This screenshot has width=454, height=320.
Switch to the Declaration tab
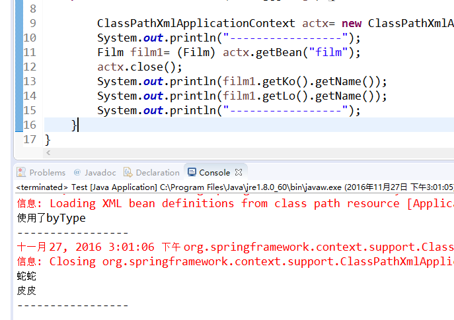[x=152, y=173]
